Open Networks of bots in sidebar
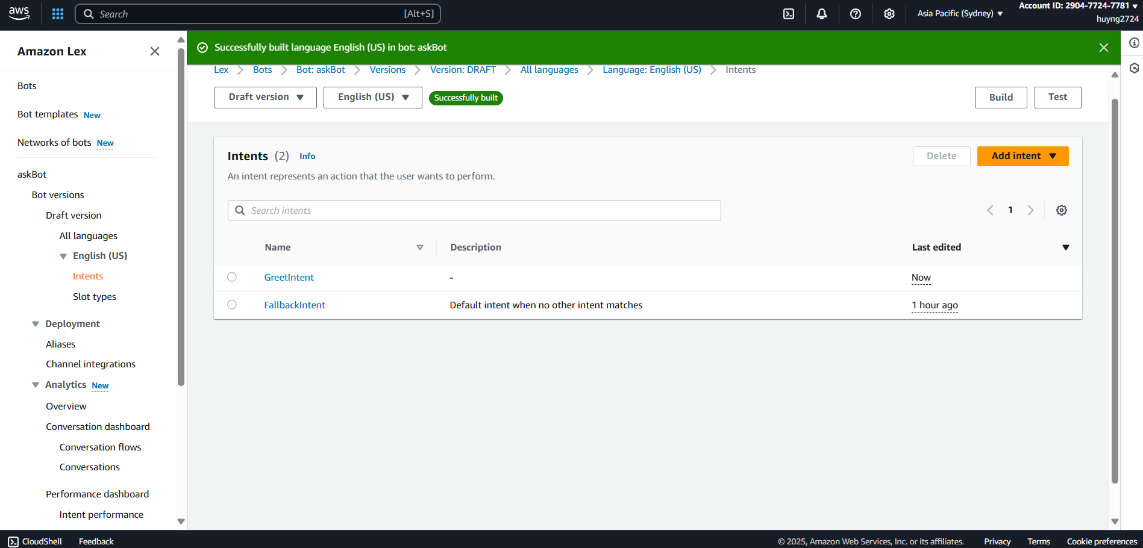Screen dimensions: 1143x548 [54, 143]
